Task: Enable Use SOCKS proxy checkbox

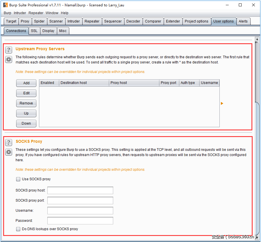Action: (x=18, y=179)
